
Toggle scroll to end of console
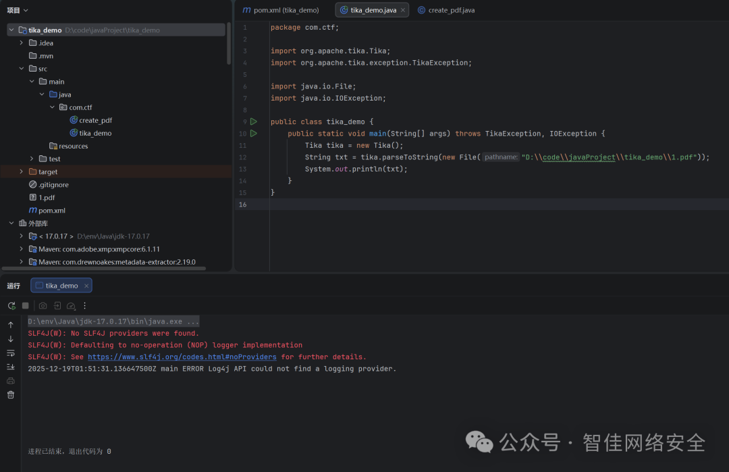pyautogui.click(x=11, y=367)
